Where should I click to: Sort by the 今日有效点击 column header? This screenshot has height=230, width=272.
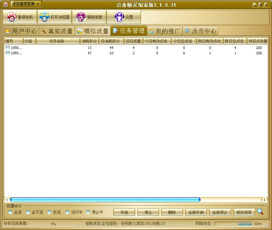[x=157, y=41]
